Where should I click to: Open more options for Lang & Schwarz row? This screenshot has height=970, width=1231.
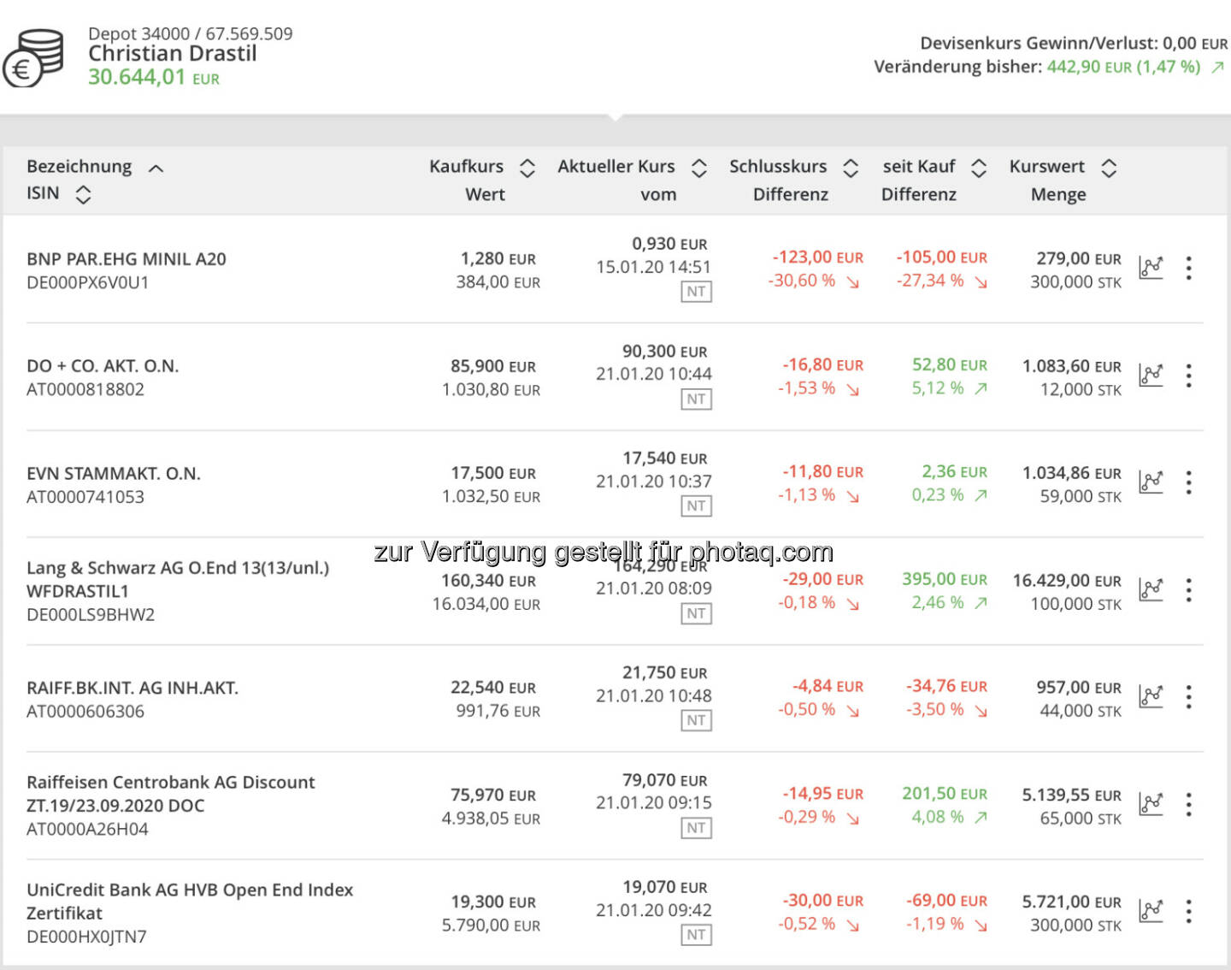click(x=1188, y=589)
